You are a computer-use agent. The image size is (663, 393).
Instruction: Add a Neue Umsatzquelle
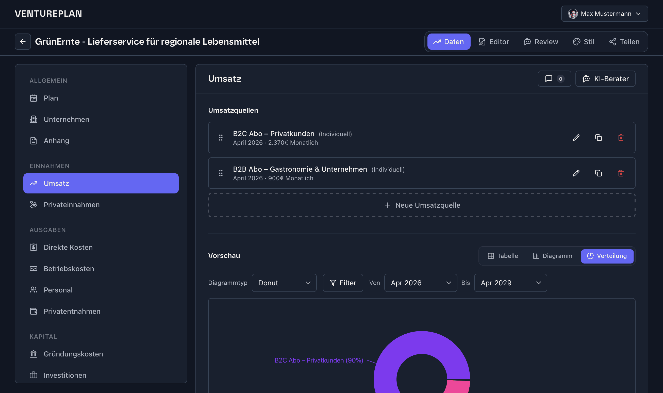click(422, 205)
